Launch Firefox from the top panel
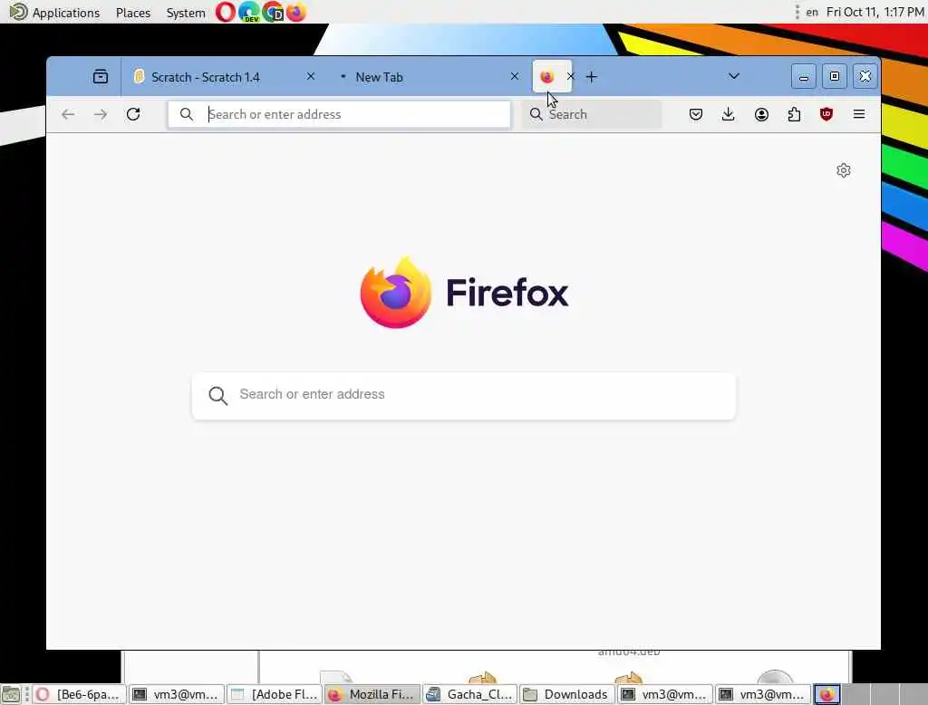 [296, 12]
